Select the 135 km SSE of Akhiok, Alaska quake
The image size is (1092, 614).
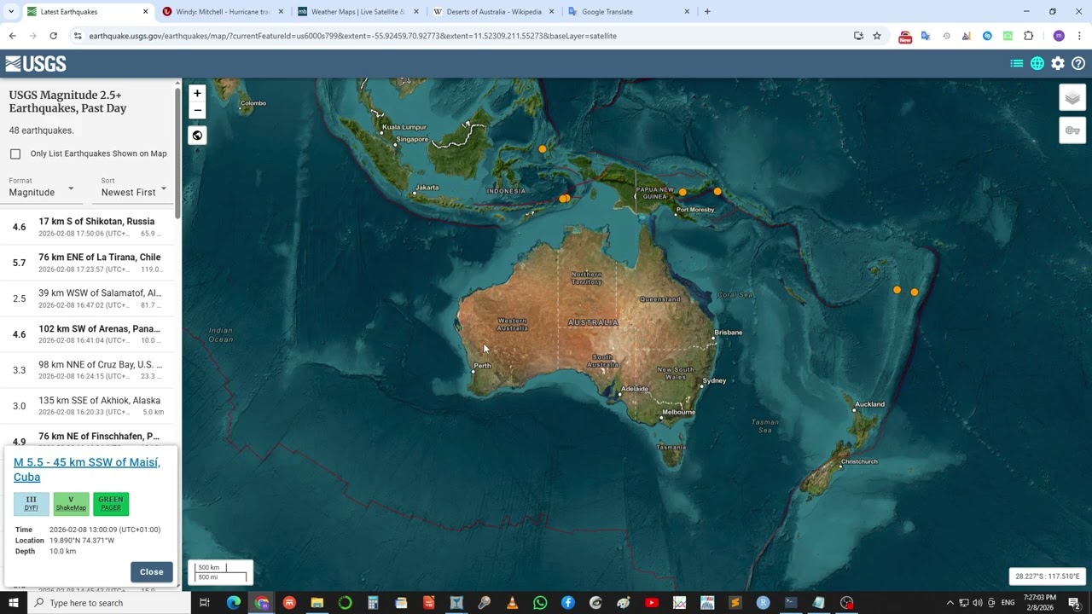(86, 406)
